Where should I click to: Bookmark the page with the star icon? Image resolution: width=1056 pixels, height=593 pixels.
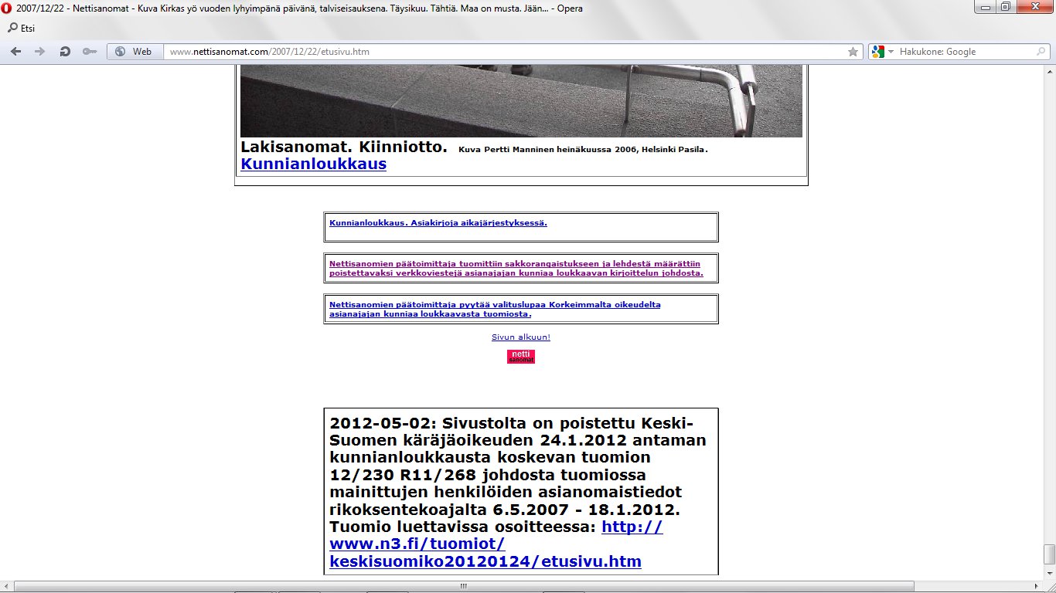coord(853,52)
